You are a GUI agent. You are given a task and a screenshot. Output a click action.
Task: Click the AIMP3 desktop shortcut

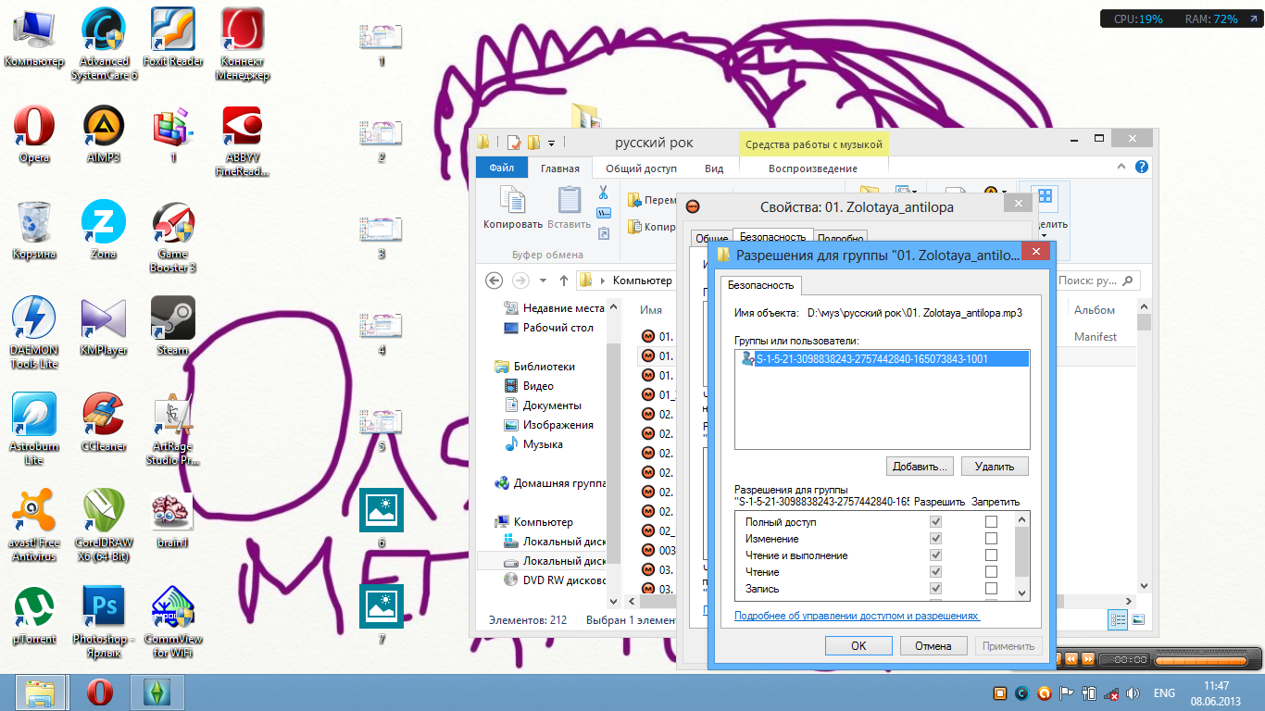point(104,128)
